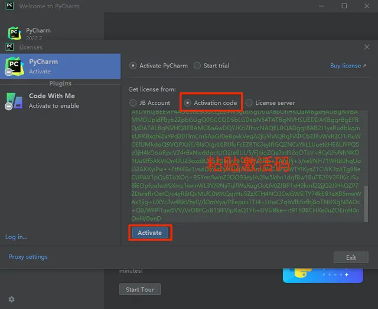The image size is (378, 309).
Task: Click the activation code area scrollbar
Action: (x=366, y=204)
